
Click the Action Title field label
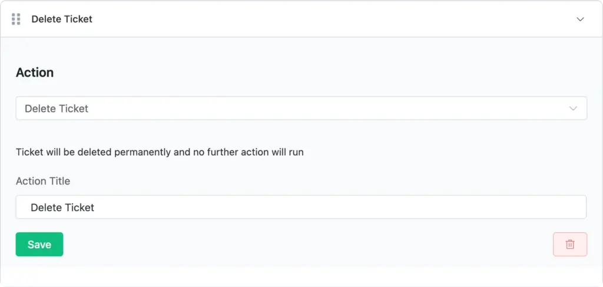click(x=43, y=181)
